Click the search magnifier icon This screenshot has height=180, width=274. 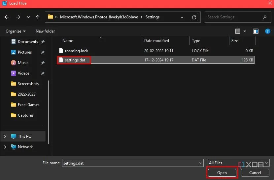coord(264,17)
